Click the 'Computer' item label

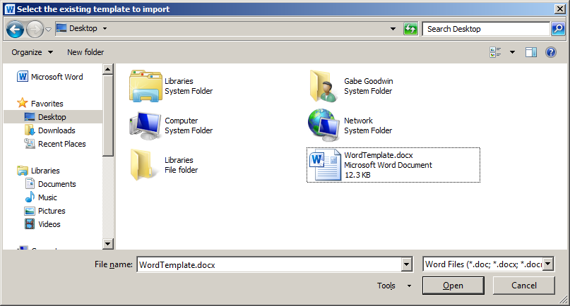coord(181,121)
